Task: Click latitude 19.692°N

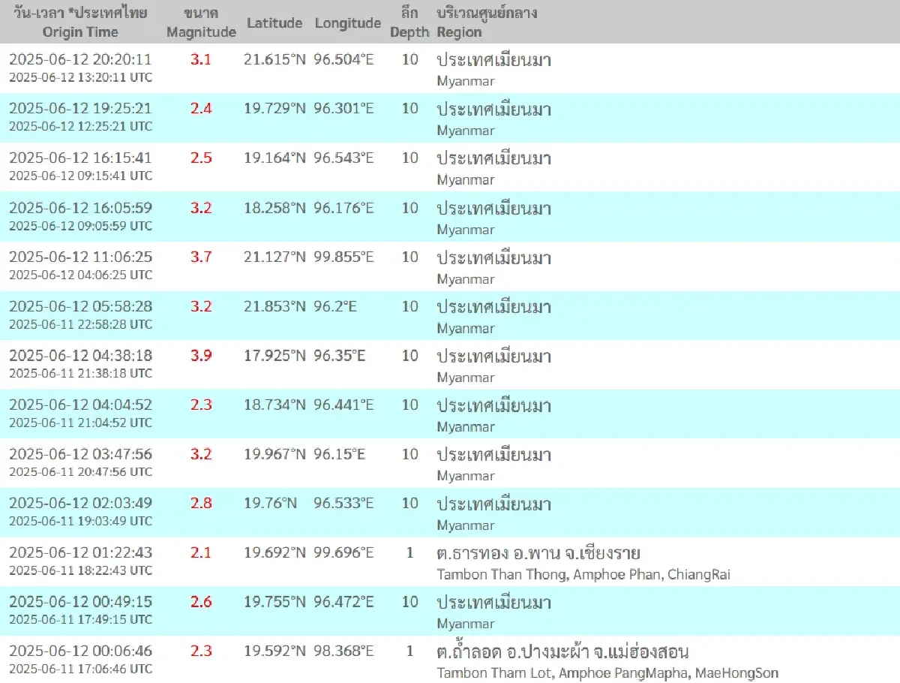Action: point(274,553)
